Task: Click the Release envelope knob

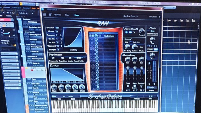Action: pos(82,87)
